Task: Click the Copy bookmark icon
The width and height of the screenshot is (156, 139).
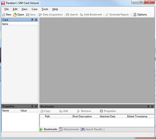Action: [42, 111]
